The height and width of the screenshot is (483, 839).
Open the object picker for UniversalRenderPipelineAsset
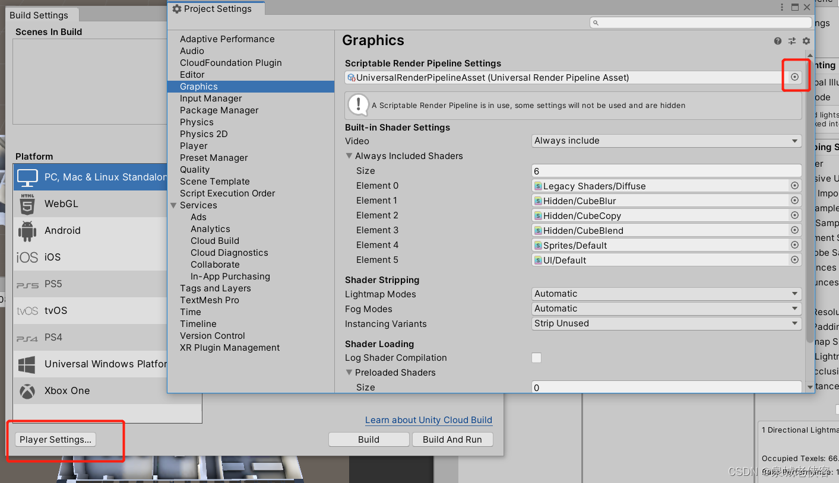(x=794, y=77)
